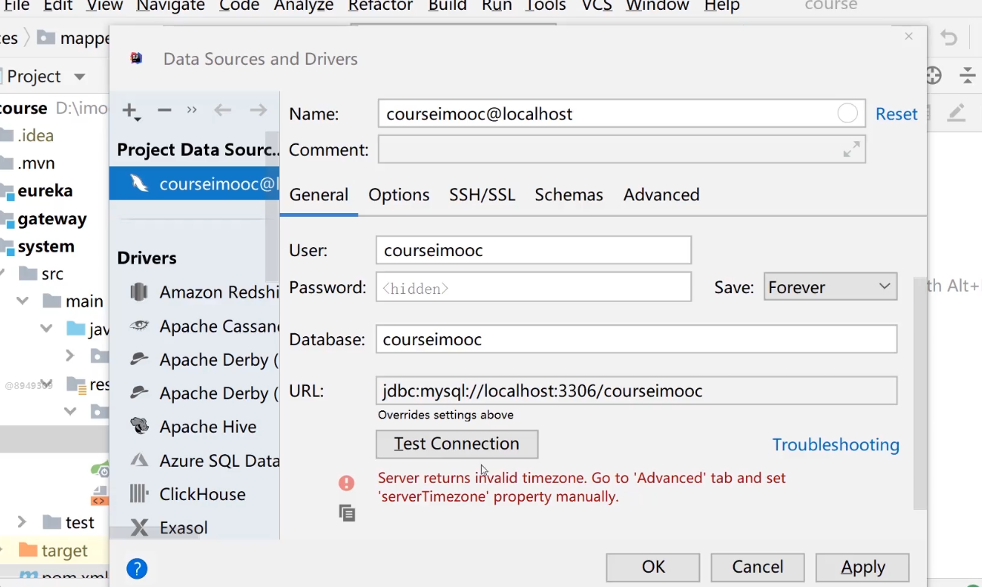Click the pencil edit icon in IDE toolbar
The width and height of the screenshot is (982, 587).
tap(956, 113)
